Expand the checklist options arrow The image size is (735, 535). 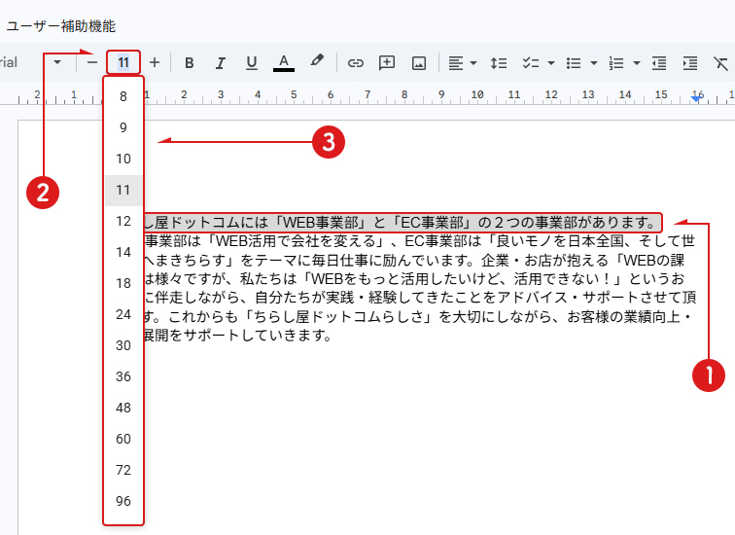pos(551,63)
